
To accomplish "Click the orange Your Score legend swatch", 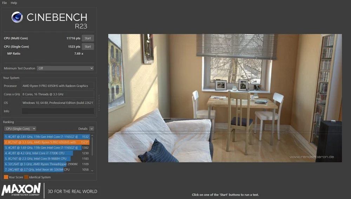I will 6,177.
